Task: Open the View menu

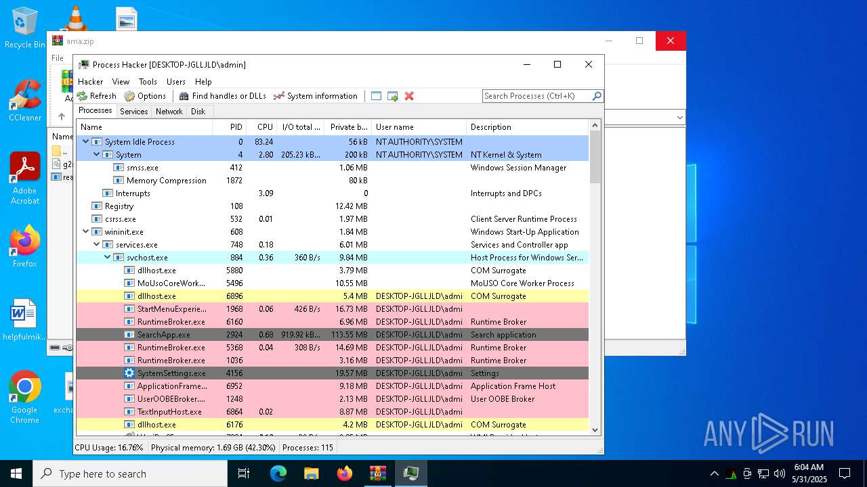Action: tap(121, 81)
